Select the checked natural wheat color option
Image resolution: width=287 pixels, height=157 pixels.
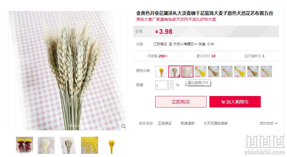click(x=174, y=72)
